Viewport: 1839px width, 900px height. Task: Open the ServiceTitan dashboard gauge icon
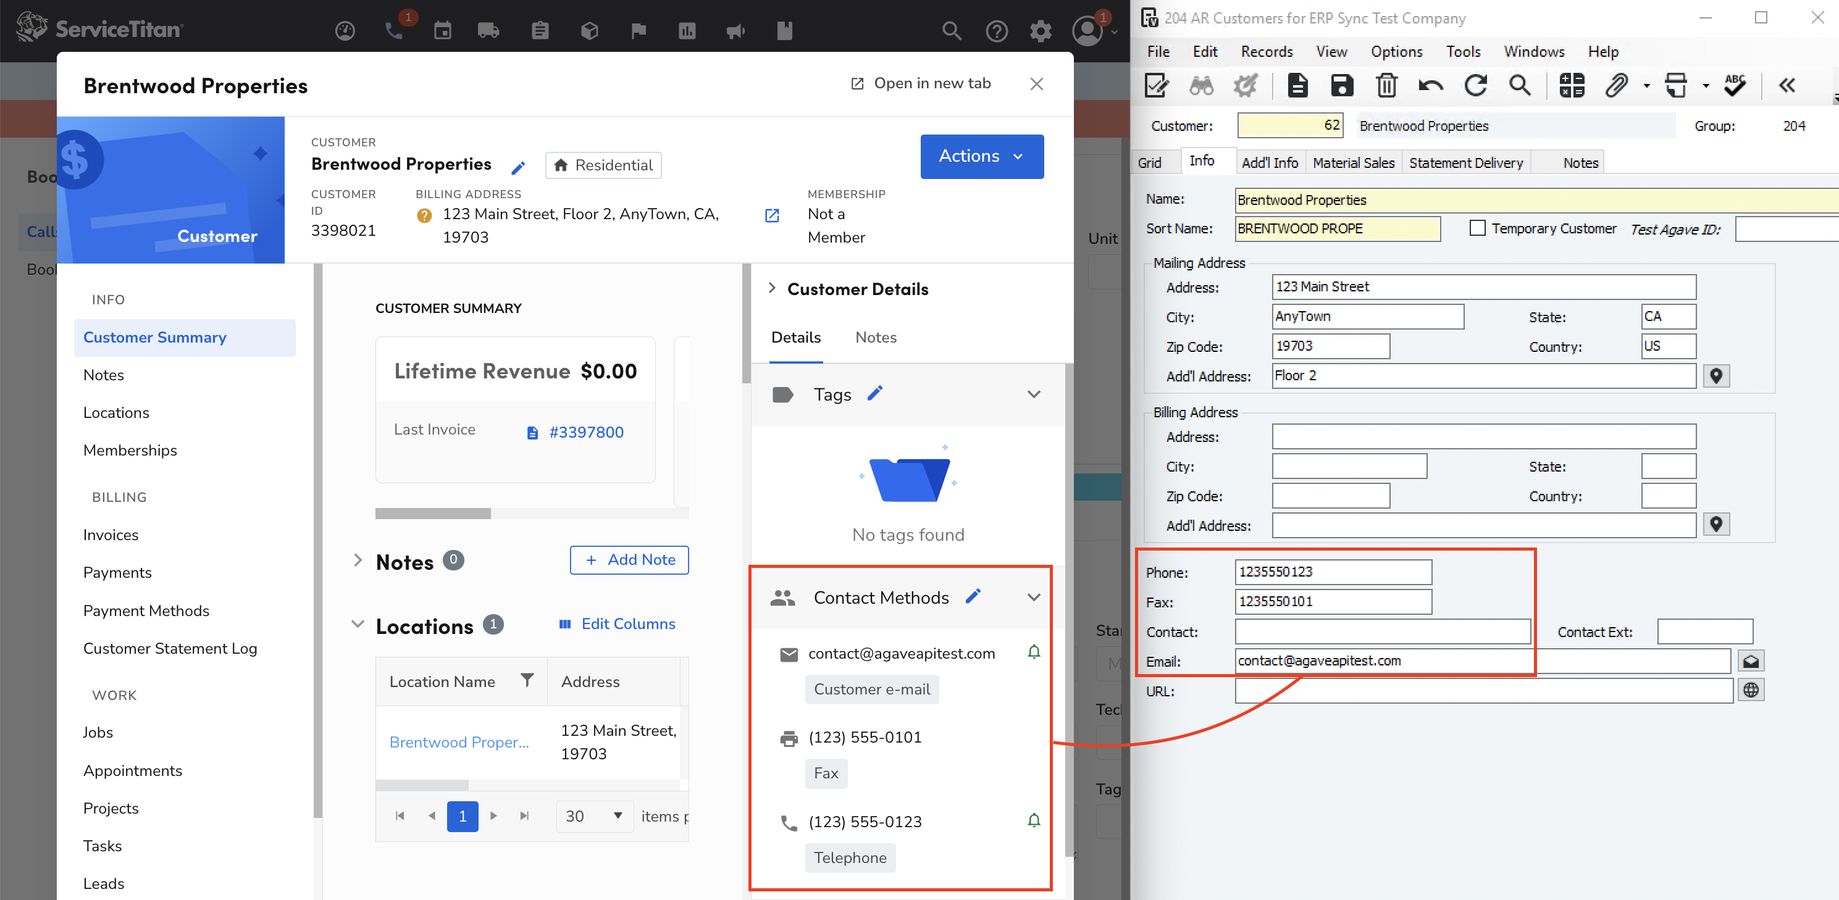[345, 31]
